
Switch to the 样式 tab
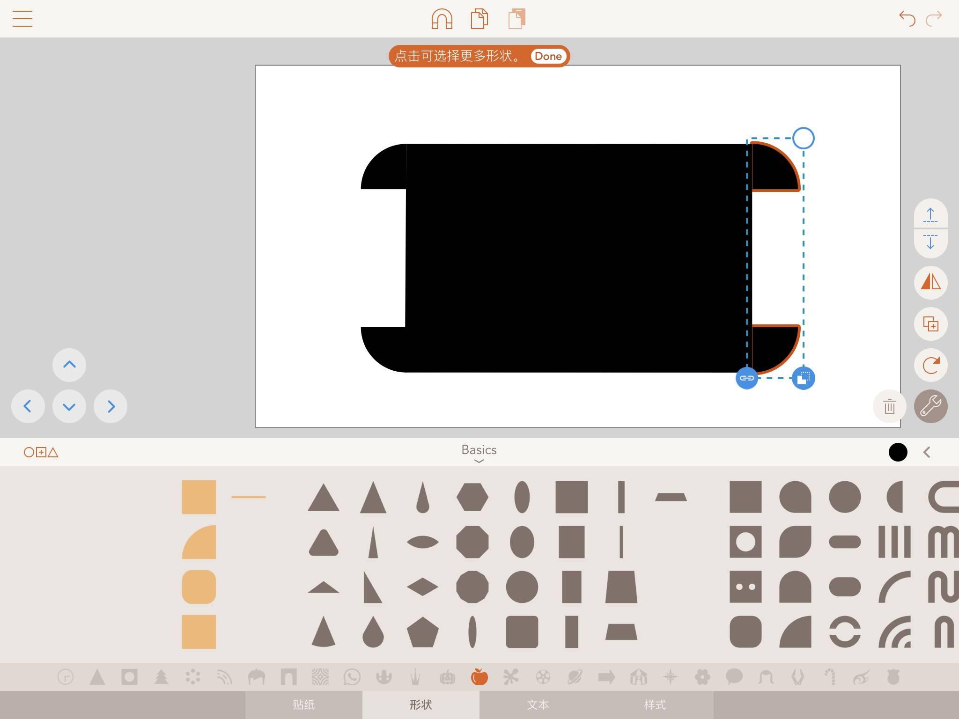(655, 704)
